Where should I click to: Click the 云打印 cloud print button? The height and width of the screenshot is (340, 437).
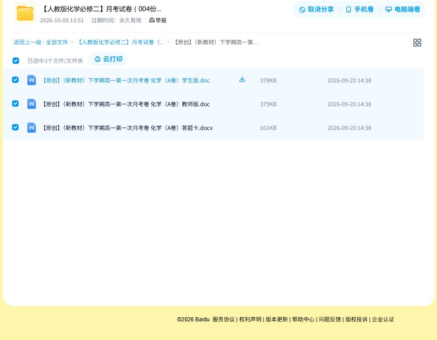click(108, 59)
